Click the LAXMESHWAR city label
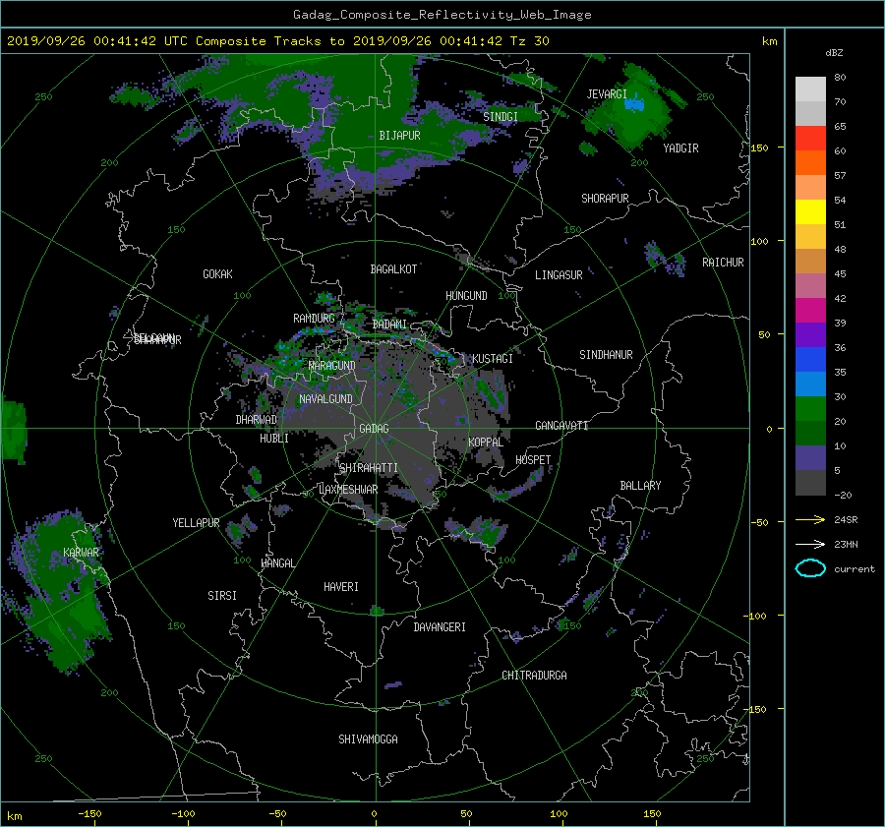This screenshot has width=885, height=827. point(348,490)
